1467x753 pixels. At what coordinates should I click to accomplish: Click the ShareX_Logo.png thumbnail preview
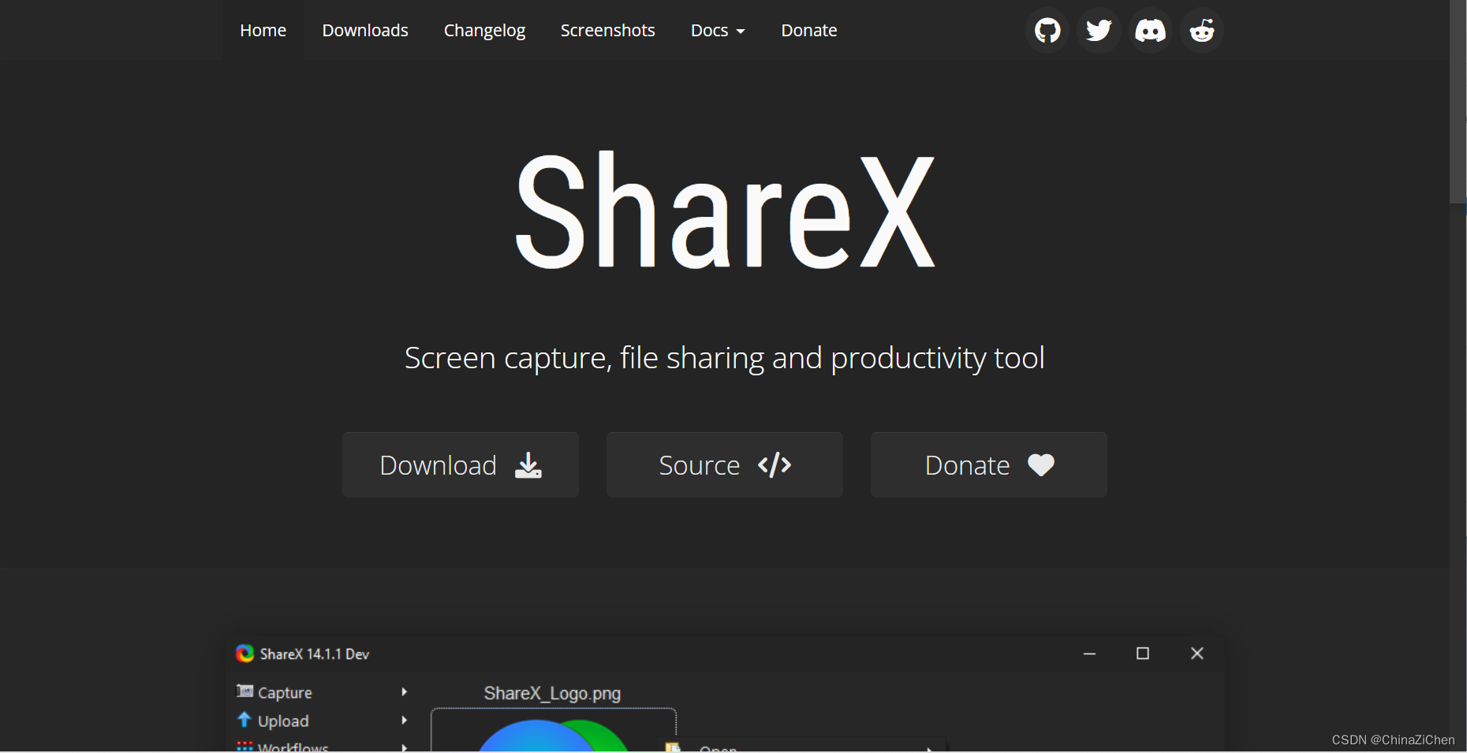pos(554,731)
